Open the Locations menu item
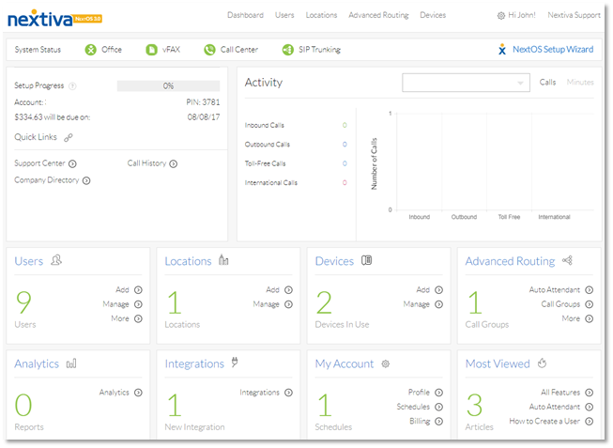613x448 pixels. click(x=321, y=16)
